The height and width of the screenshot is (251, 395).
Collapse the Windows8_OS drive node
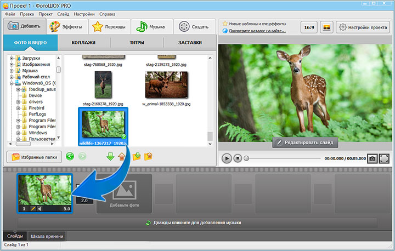tap(12, 84)
